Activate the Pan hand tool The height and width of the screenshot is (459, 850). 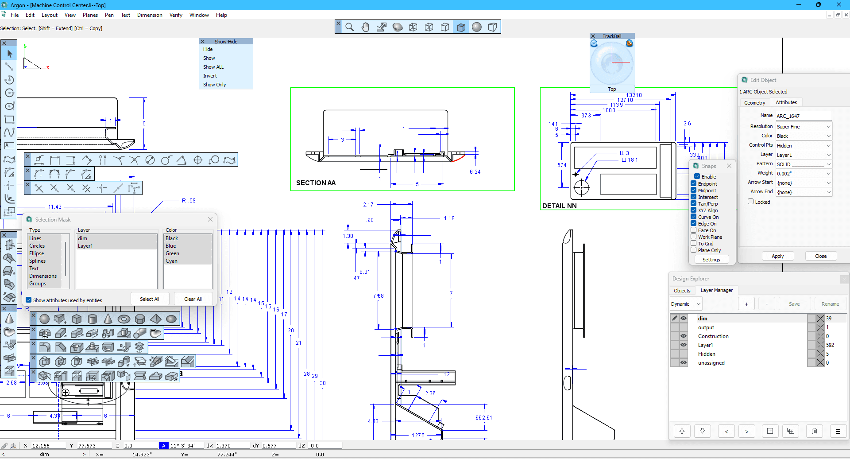click(x=365, y=27)
